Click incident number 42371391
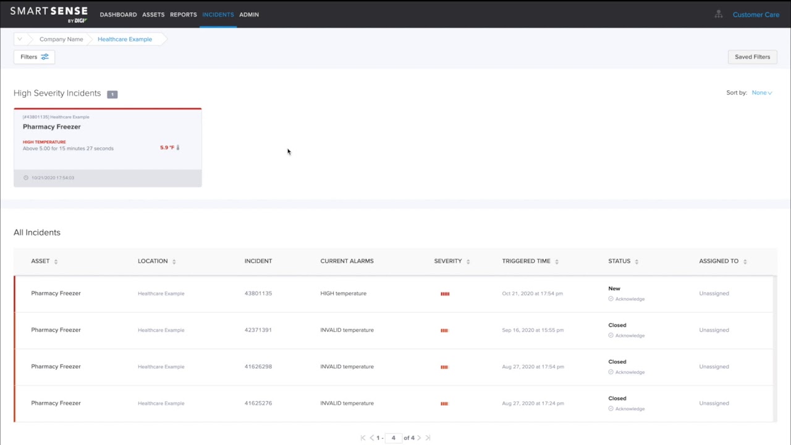The height and width of the screenshot is (445, 791). (x=258, y=330)
